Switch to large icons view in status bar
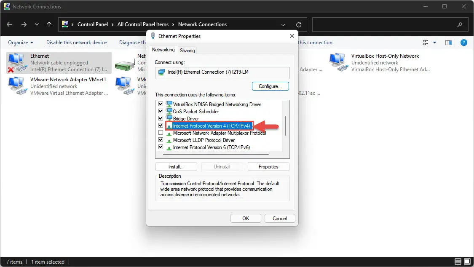Screen dimensions: 474x267 tap(467, 262)
